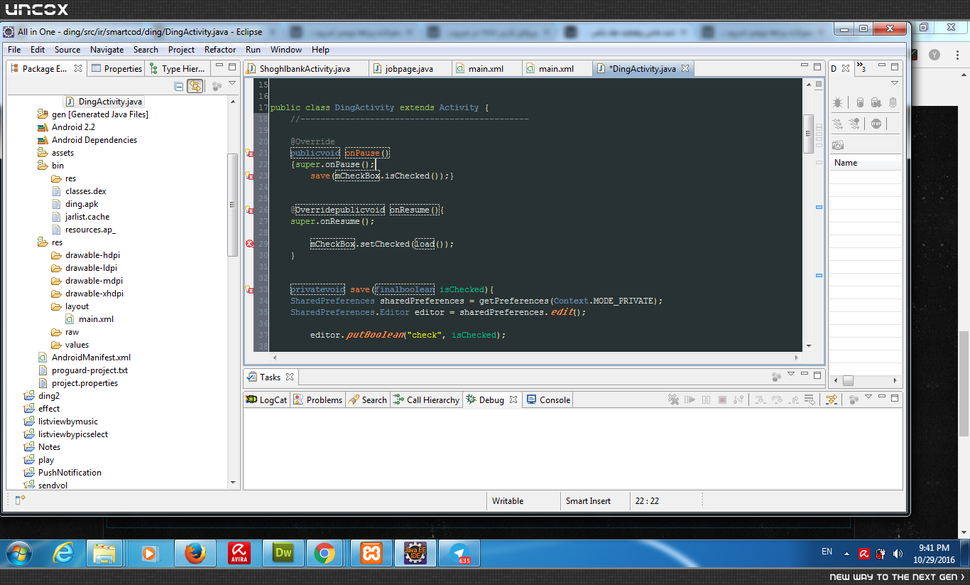This screenshot has width=970, height=585.
Task: Switch to the Properties view tab
Action: click(116, 69)
